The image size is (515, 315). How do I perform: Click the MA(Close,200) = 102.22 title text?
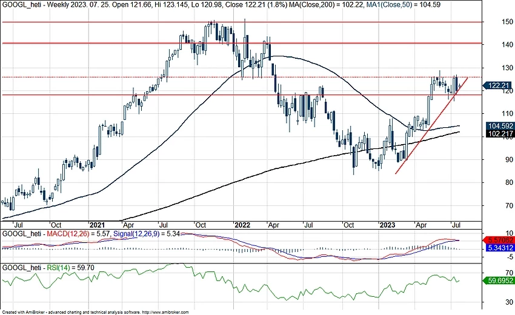point(327,5)
